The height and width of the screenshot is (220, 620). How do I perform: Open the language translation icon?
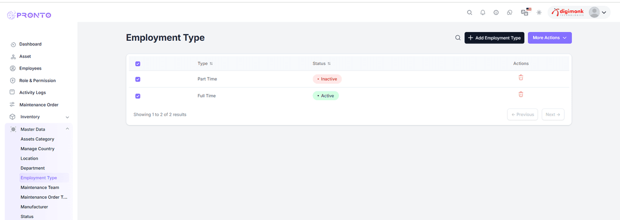coord(525,12)
